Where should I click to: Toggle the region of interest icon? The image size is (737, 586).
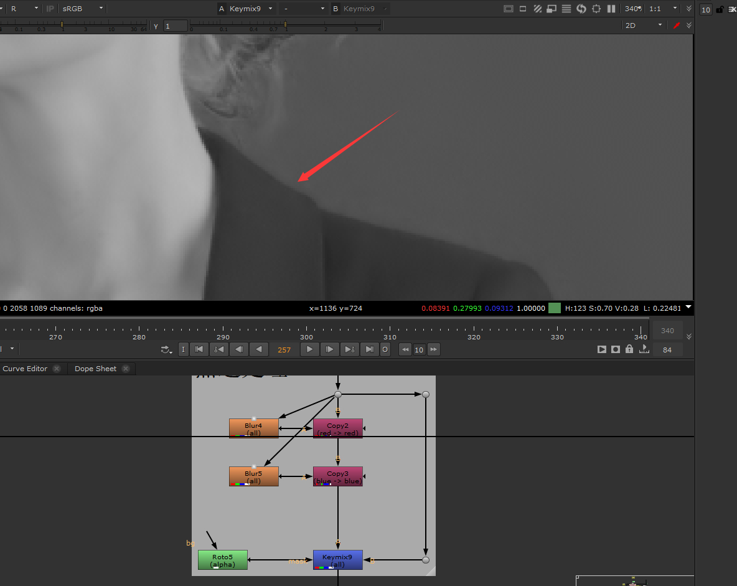(523, 9)
